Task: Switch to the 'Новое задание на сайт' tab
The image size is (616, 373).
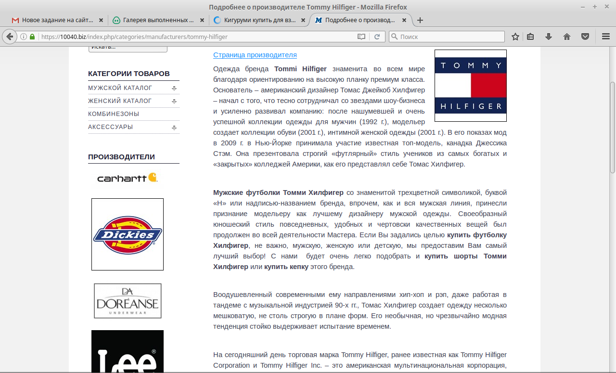Action: (x=58, y=20)
